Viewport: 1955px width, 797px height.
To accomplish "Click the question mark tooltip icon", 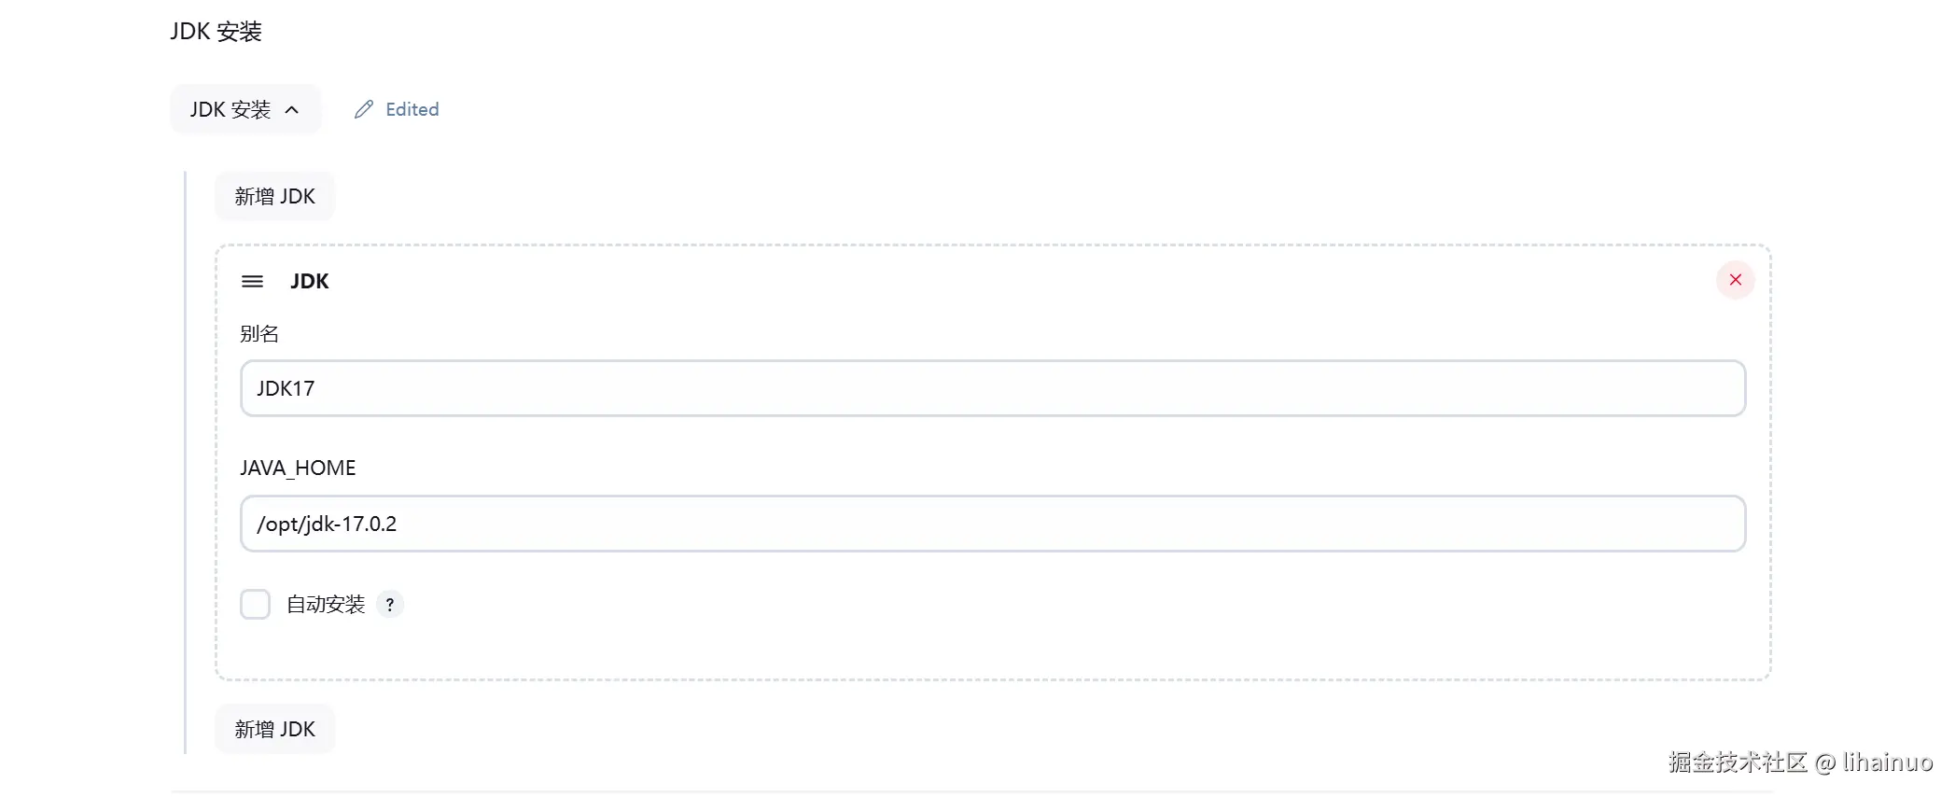I will point(390,604).
